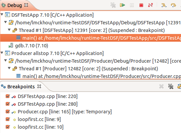The width and height of the screenshot is (181, 133).
Task: Click the Step Into button
Action: [164, 5]
